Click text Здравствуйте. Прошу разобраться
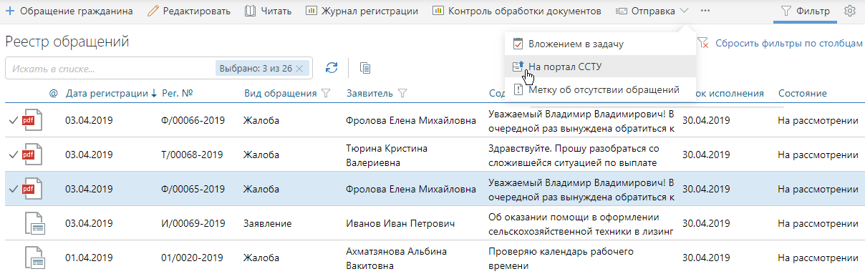 click(573, 148)
